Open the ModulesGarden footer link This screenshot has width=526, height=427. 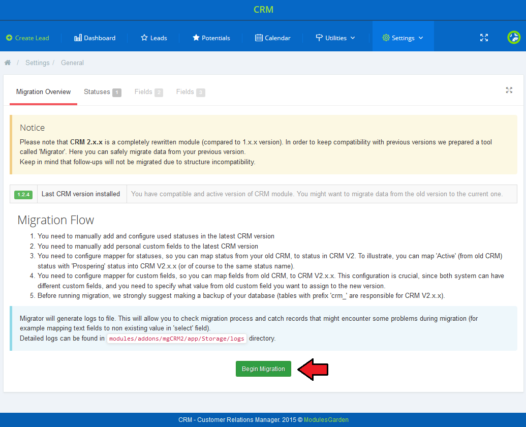tap(326, 419)
